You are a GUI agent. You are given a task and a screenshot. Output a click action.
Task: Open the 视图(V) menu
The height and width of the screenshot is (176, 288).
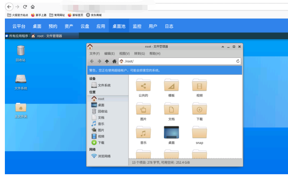pyautogui.click(x=125, y=54)
